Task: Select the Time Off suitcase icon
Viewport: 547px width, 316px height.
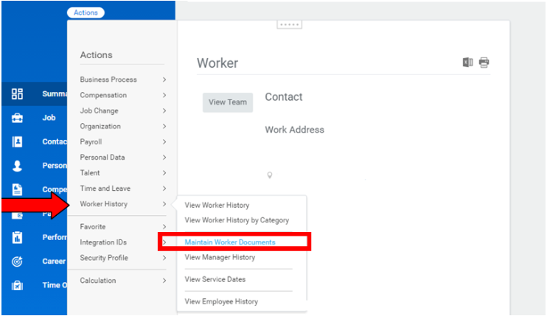Action: pyautogui.click(x=17, y=285)
